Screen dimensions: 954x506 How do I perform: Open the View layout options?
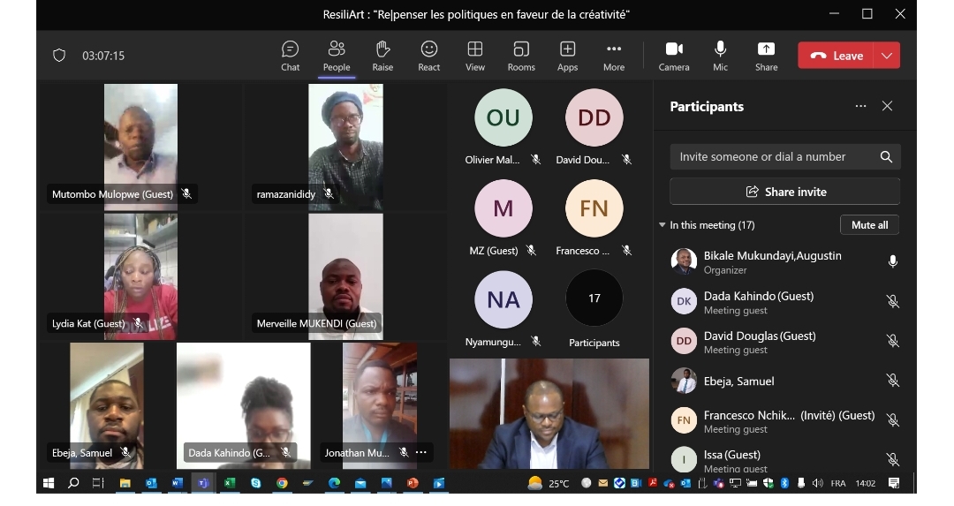[x=475, y=56]
